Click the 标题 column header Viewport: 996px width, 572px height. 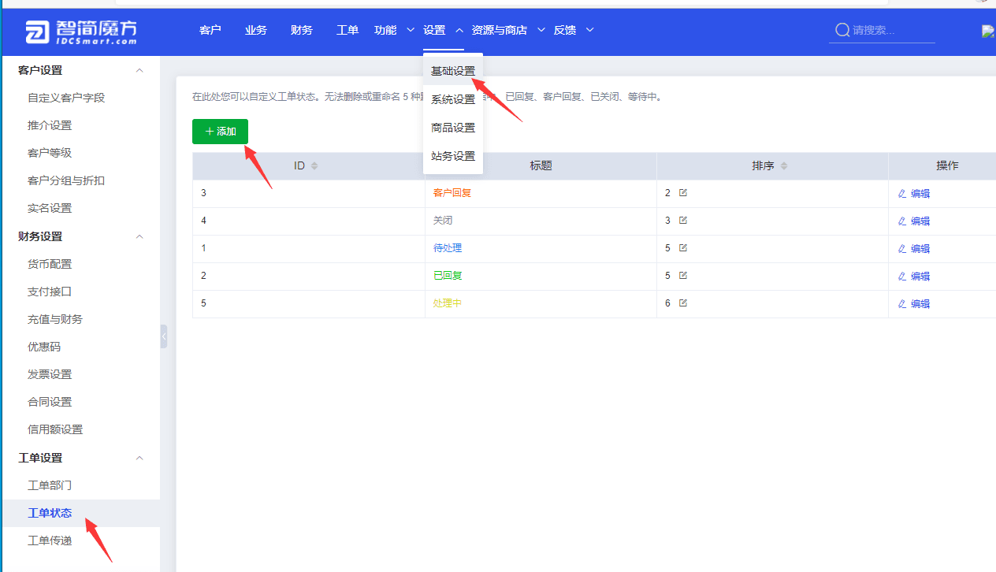point(541,165)
